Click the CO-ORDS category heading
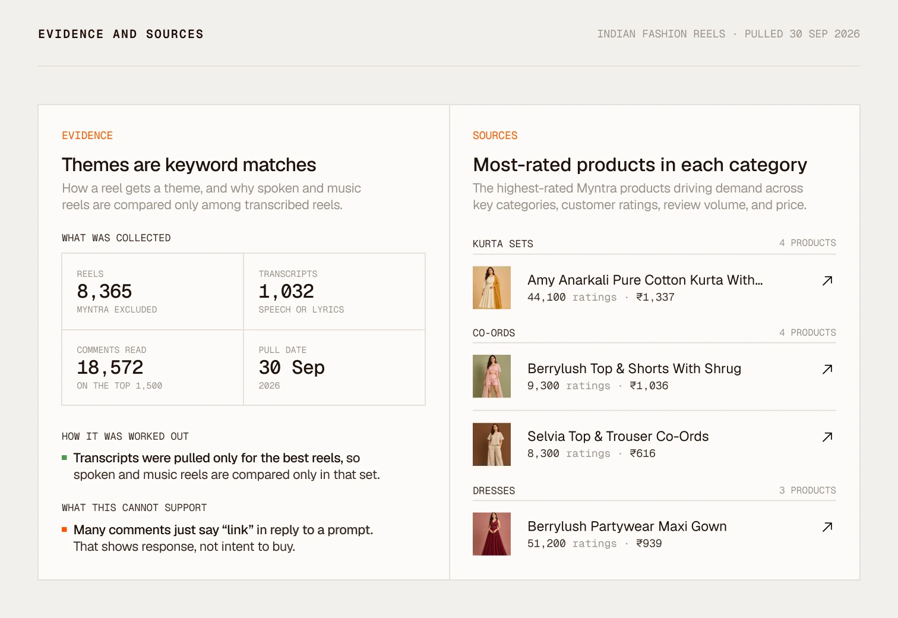Image resolution: width=898 pixels, height=618 pixels. pyautogui.click(x=494, y=333)
